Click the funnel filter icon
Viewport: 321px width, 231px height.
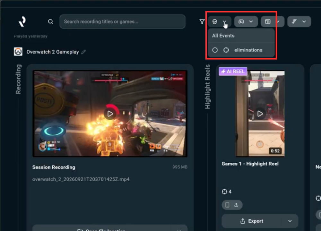tap(202, 21)
